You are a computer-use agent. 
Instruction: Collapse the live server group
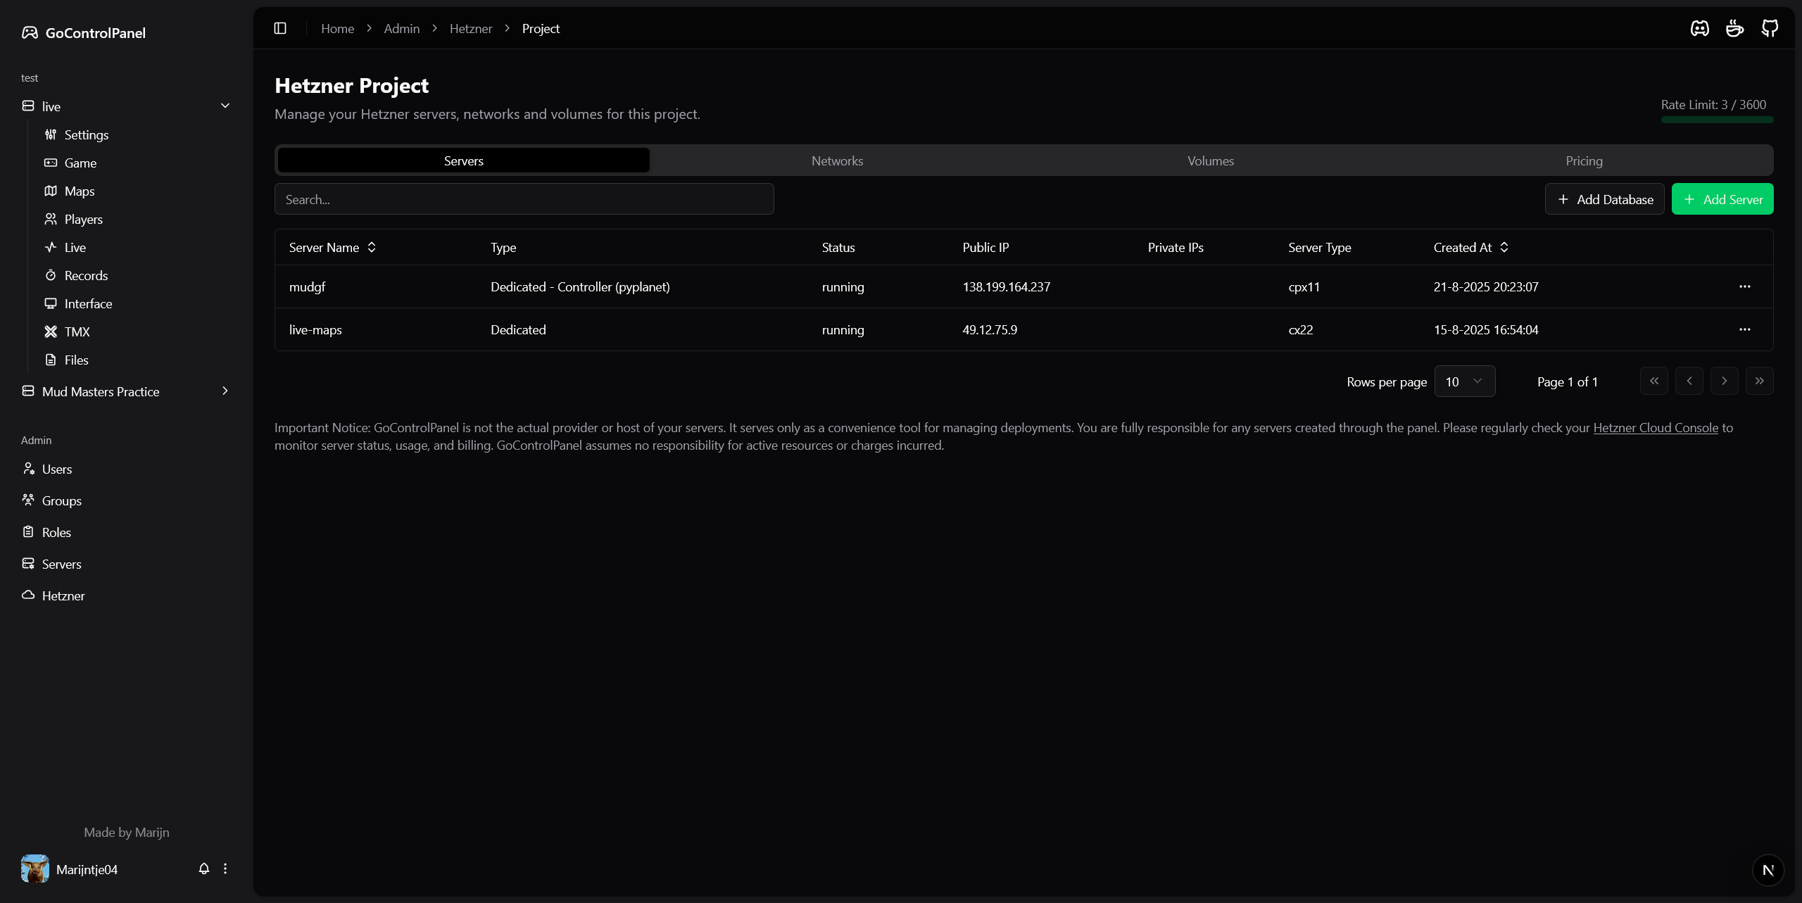pos(225,106)
